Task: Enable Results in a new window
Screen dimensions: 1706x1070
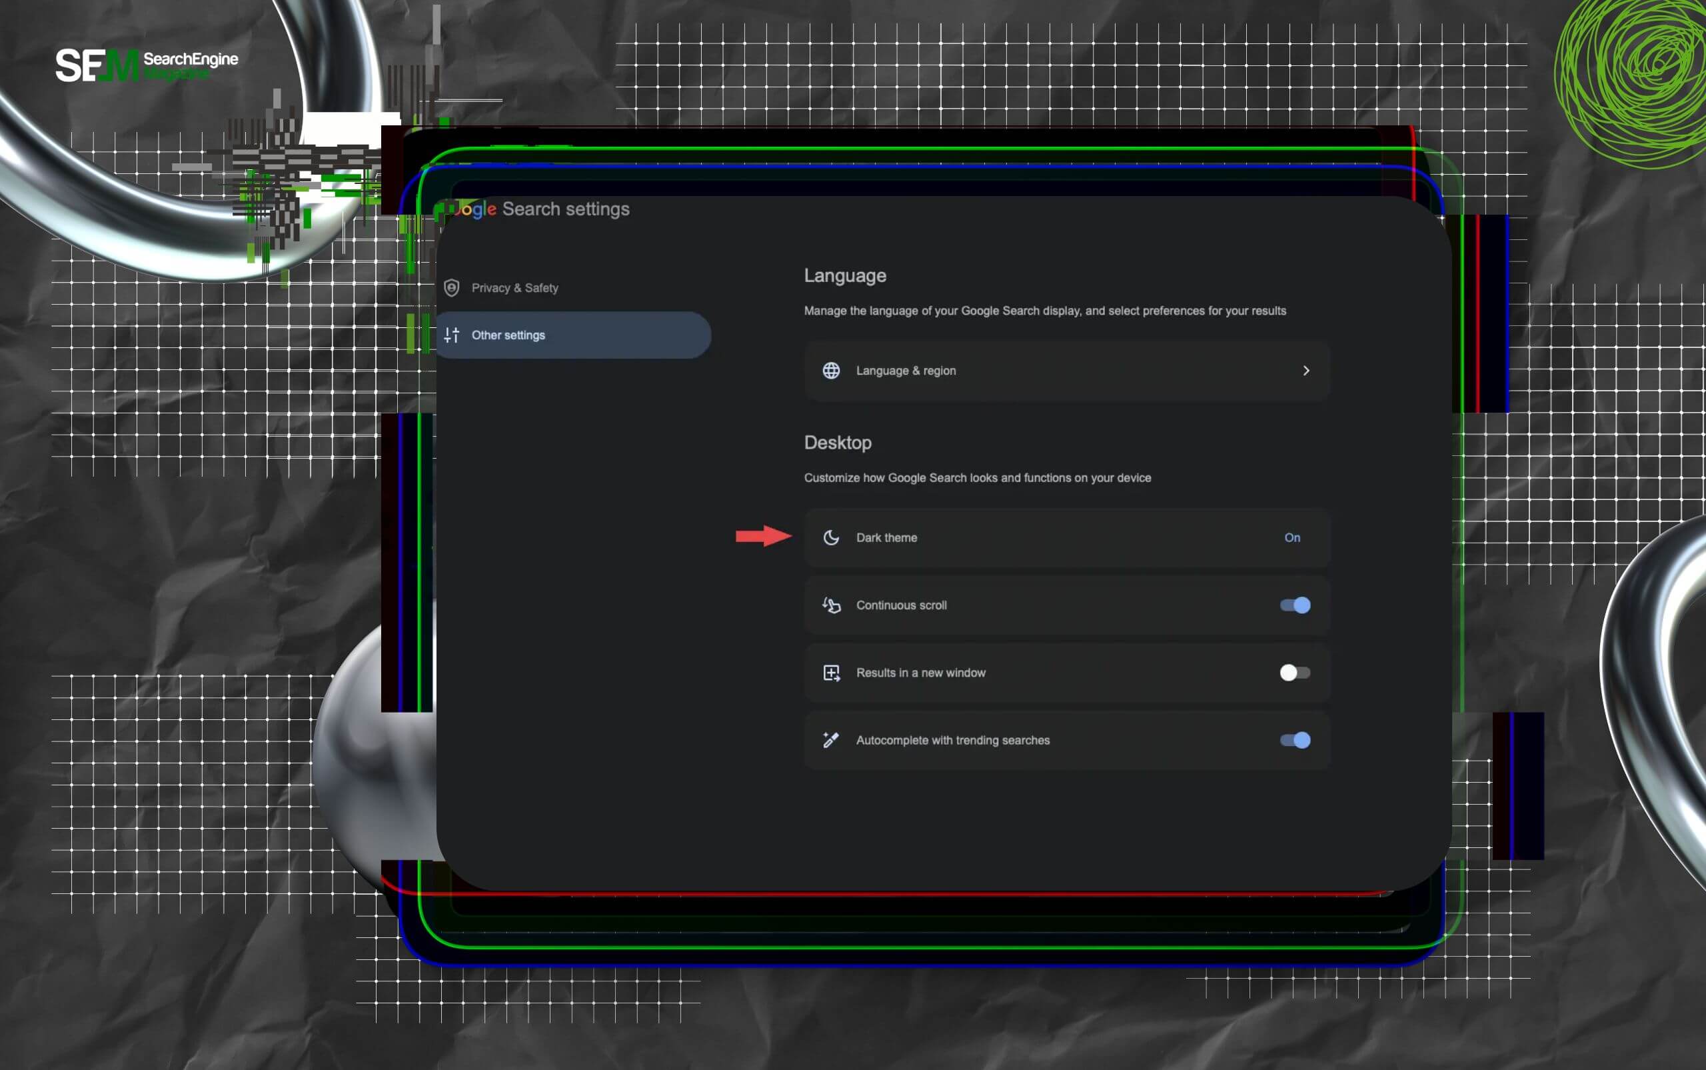Action: (1295, 672)
